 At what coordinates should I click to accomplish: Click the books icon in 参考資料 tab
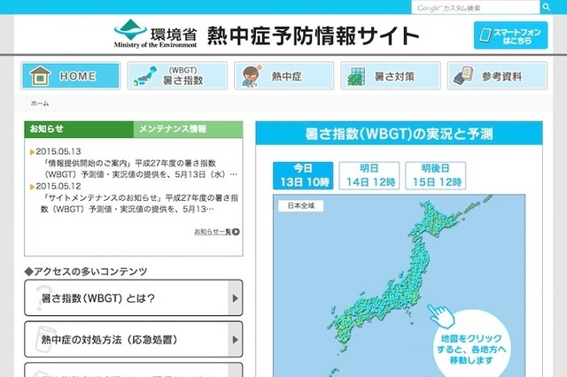point(463,76)
